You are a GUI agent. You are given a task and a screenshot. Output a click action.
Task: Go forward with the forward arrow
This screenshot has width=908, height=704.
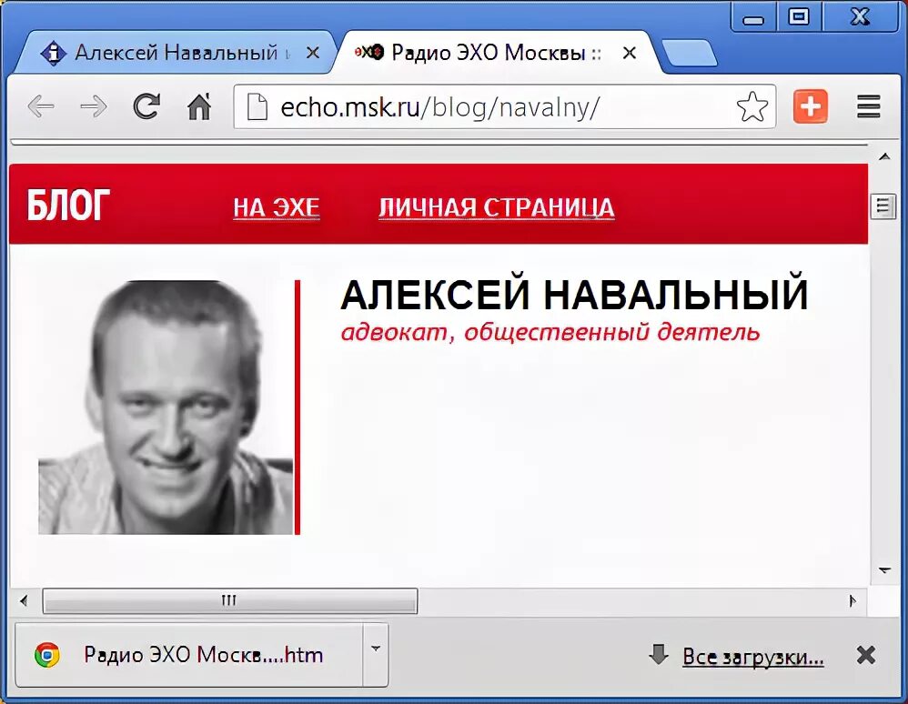click(93, 106)
